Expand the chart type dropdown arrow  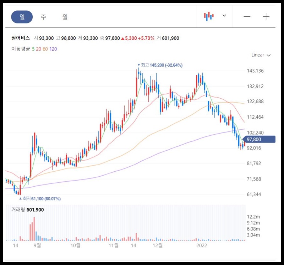(224, 16)
